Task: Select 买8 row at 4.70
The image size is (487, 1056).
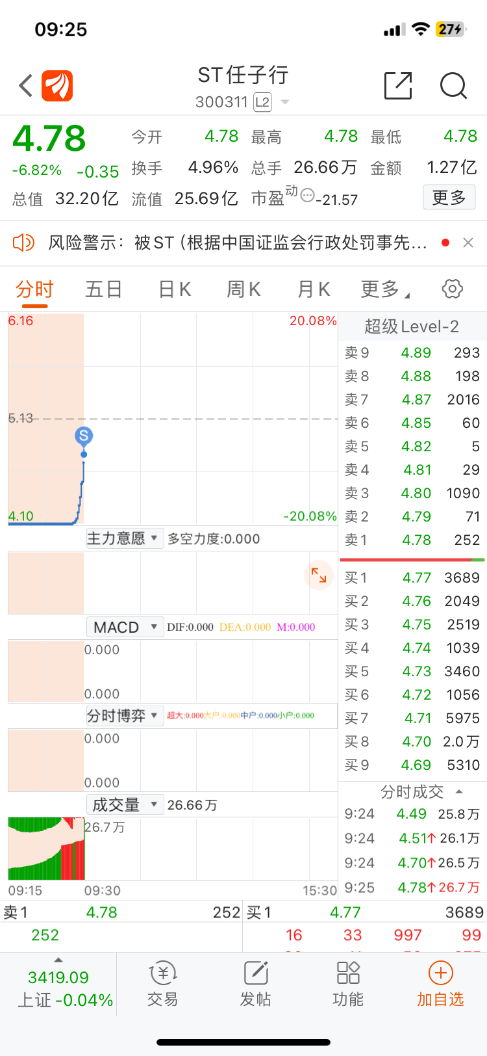Action: tap(412, 741)
